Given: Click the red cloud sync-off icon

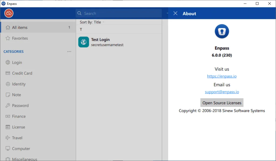Looking at the screenshot, I should [9, 13].
